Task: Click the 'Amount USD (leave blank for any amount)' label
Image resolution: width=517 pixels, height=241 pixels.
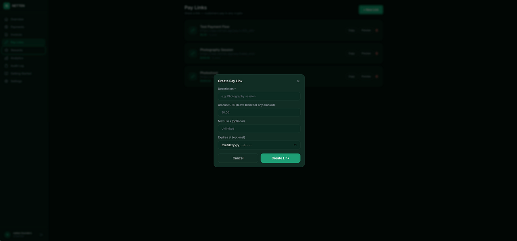Action: coord(246,105)
